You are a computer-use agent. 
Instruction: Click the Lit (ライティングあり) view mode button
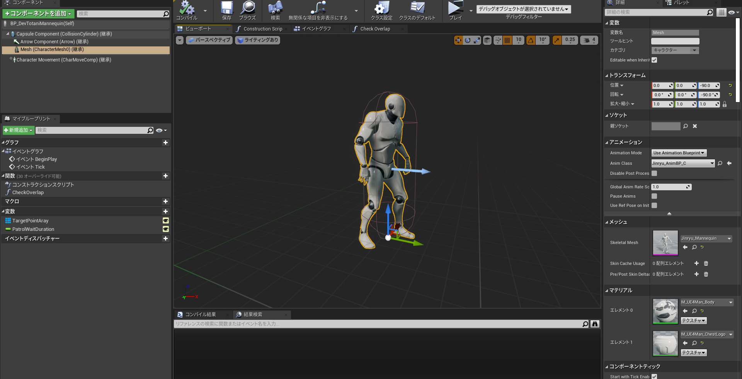257,40
